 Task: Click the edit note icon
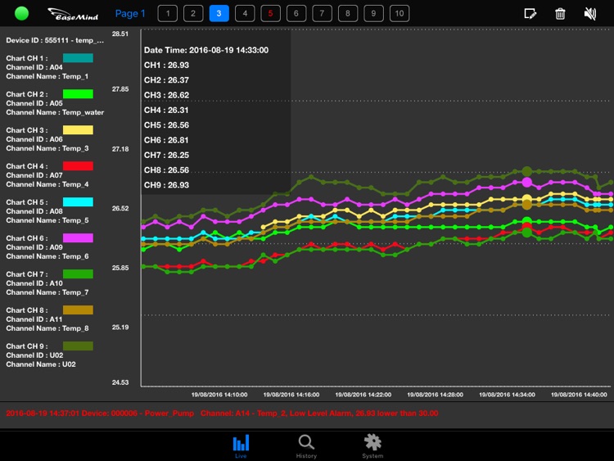[530, 13]
